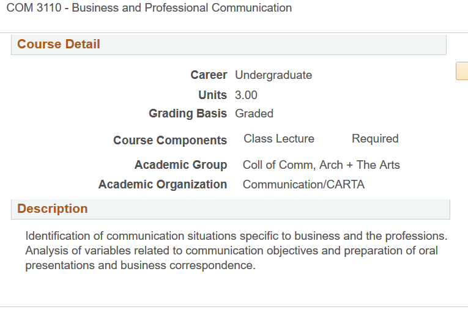Click the Class Lecture component text
The image size is (468, 315).
pos(279,139)
